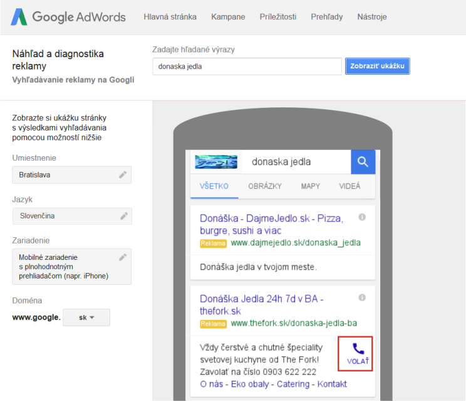The width and height of the screenshot is (466, 401).
Task: Open the Kampane menu
Action: click(228, 17)
